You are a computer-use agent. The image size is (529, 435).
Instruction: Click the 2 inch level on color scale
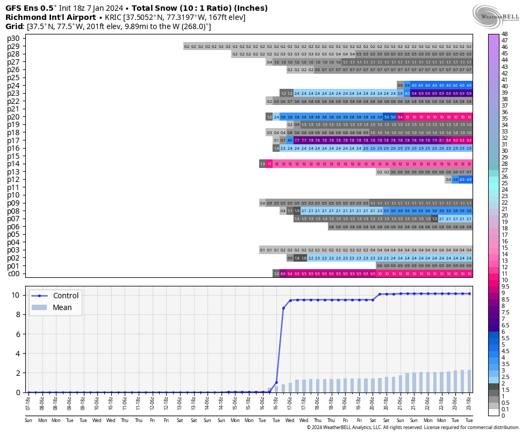pyautogui.click(x=503, y=383)
